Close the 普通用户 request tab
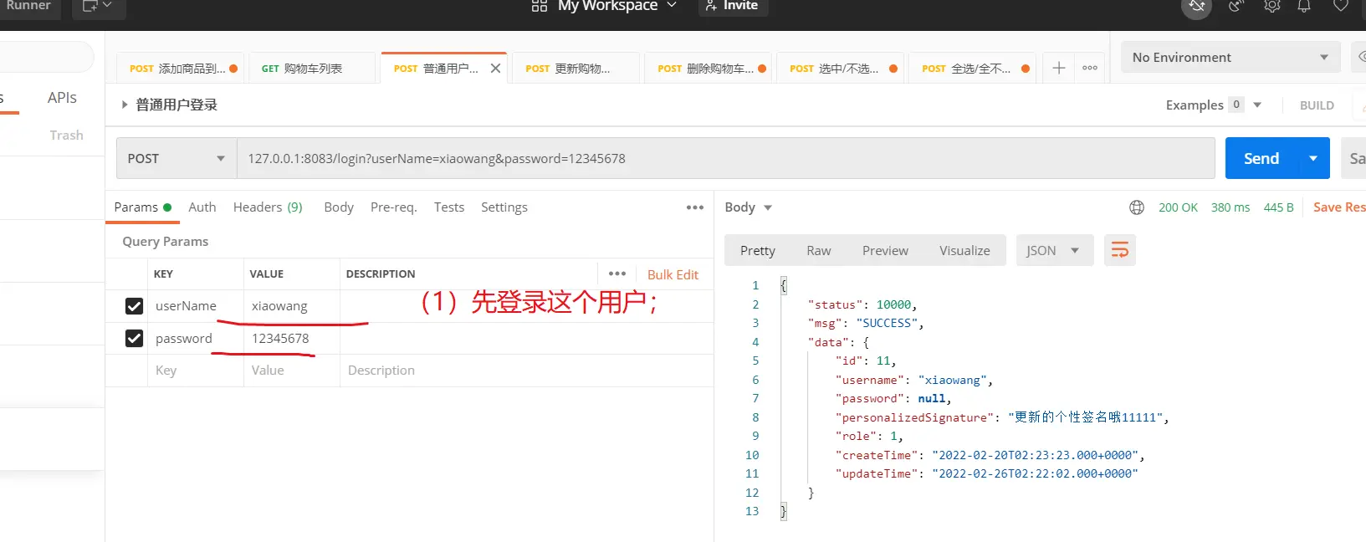The height and width of the screenshot is (542, 1366). tap(495, 69)
